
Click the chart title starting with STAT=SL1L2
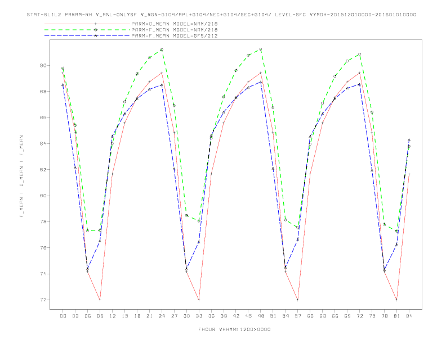pyautogui.click(x=221, y=15)
